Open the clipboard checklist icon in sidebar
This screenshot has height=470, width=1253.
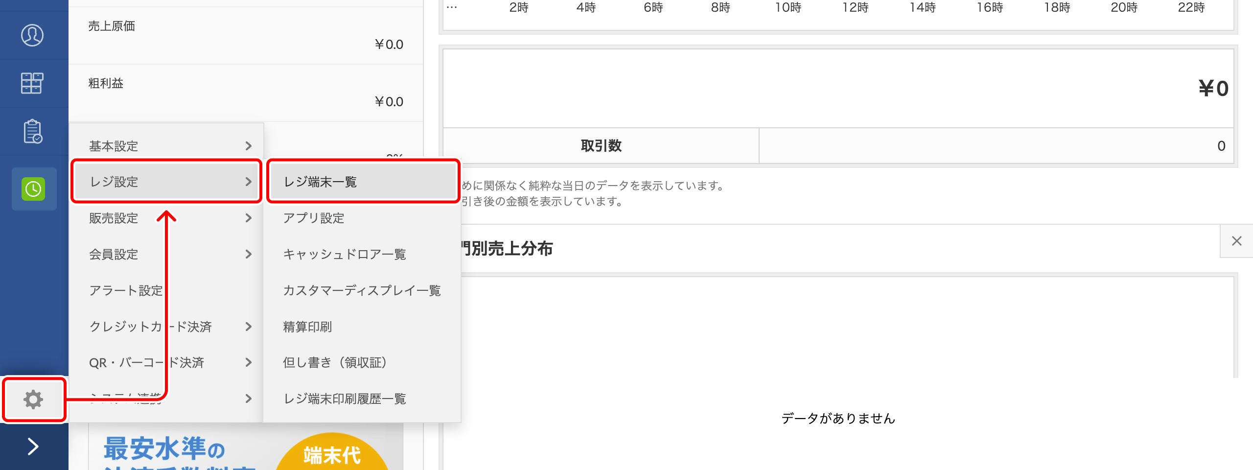[x=32, y=131]
